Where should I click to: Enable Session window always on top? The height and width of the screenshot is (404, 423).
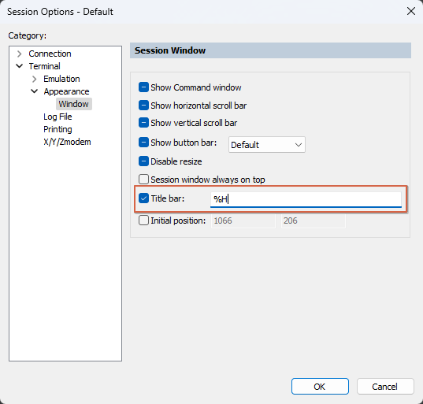[143, 180]
